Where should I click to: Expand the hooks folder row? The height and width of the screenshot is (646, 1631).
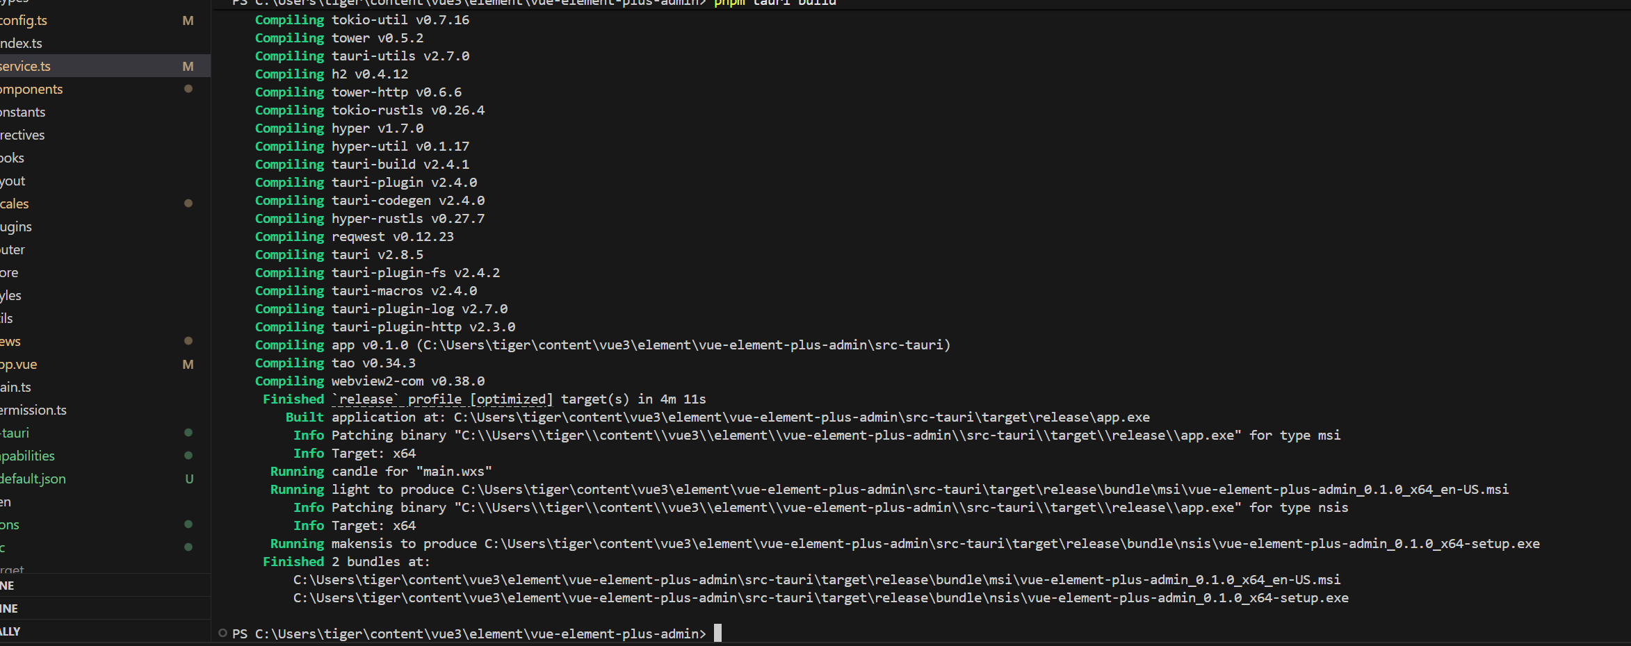104,158
